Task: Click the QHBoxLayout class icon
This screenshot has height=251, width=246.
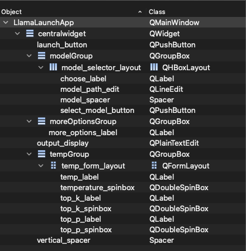Action: [x=154, y=67]
